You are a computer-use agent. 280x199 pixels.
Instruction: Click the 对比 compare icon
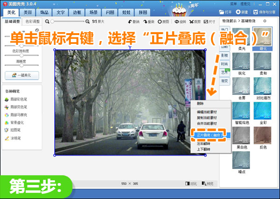click(187, 184)
